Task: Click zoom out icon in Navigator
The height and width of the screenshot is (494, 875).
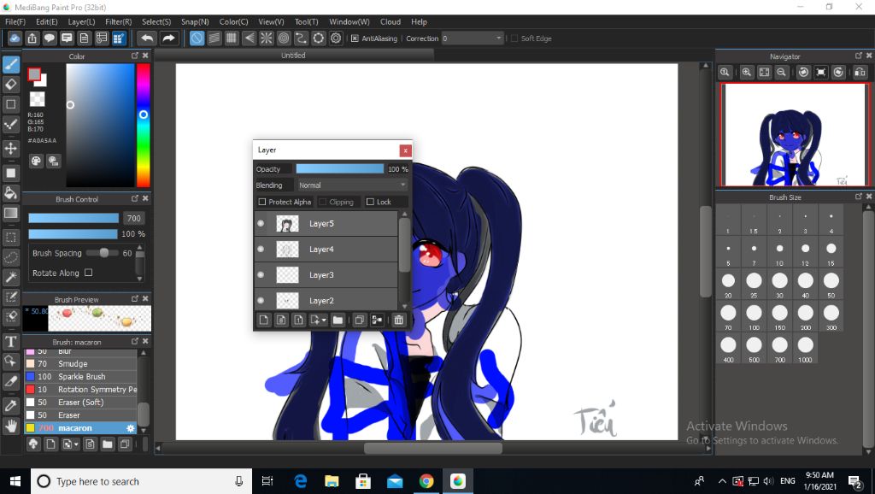Action: click(781, 72)
